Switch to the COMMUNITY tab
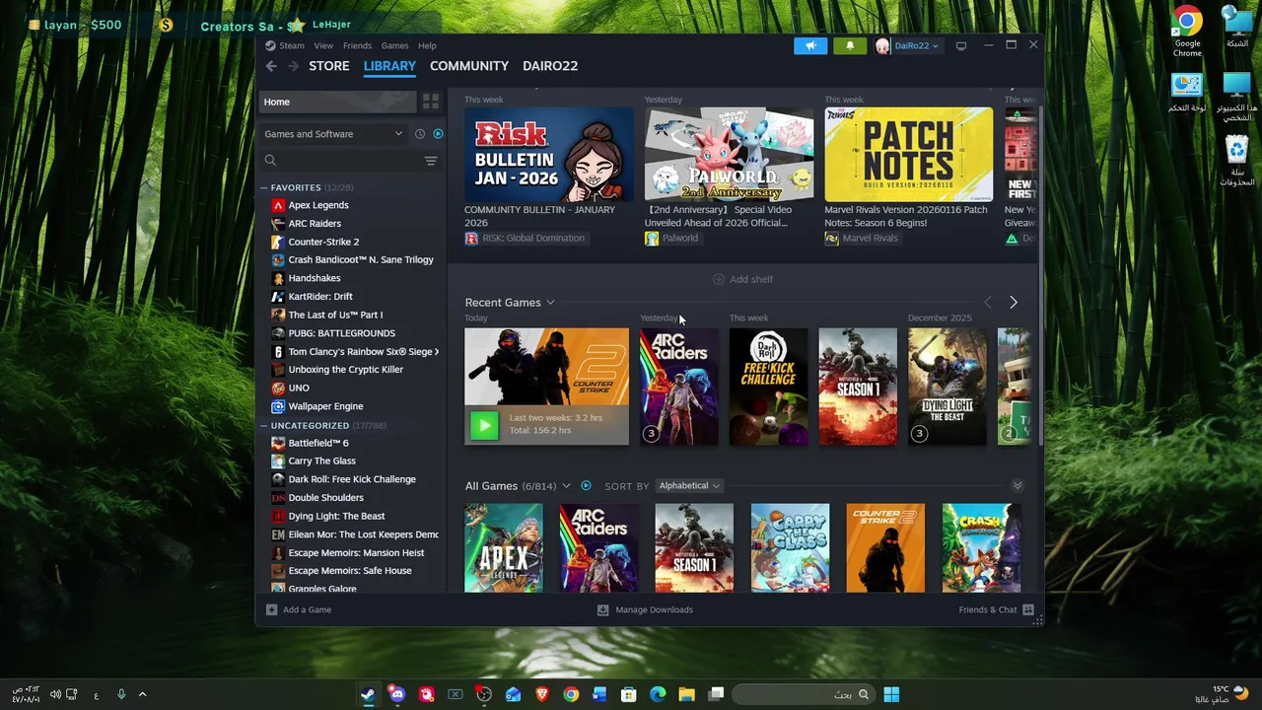This screenshot has height=710, width=1262. tap(469, 66)
